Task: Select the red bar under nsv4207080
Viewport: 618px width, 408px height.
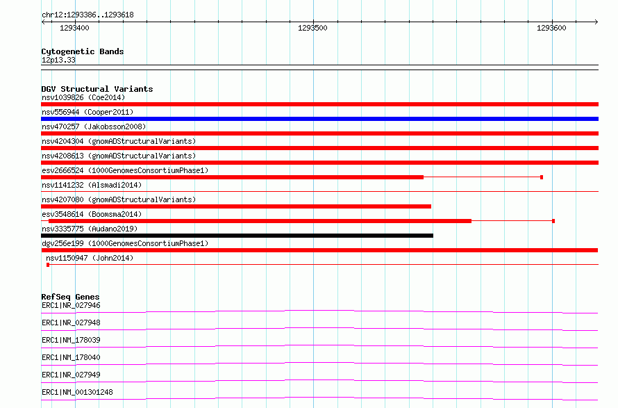Action: point(236,206)
